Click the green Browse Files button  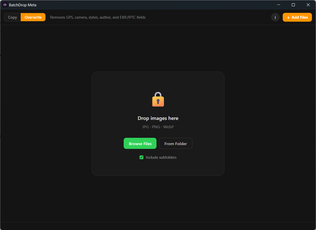point(140,144)
